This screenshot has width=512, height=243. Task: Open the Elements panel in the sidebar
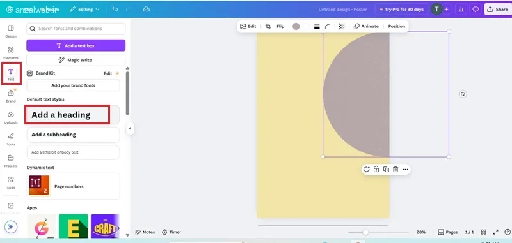pos(11,53)
